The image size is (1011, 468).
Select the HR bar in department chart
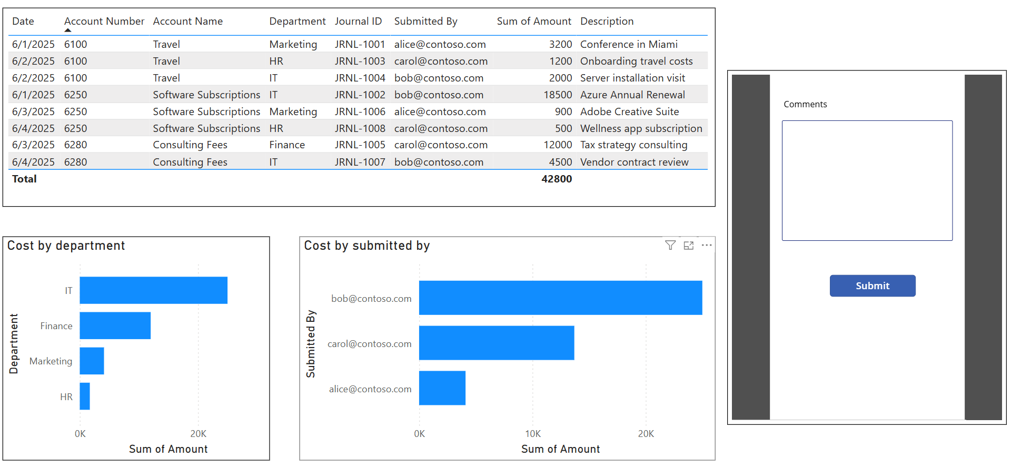[85, 396]
